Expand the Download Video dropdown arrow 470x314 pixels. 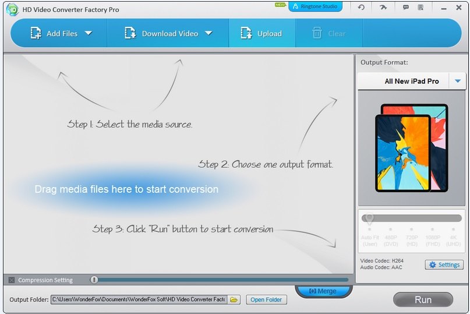tap(209, 33)
